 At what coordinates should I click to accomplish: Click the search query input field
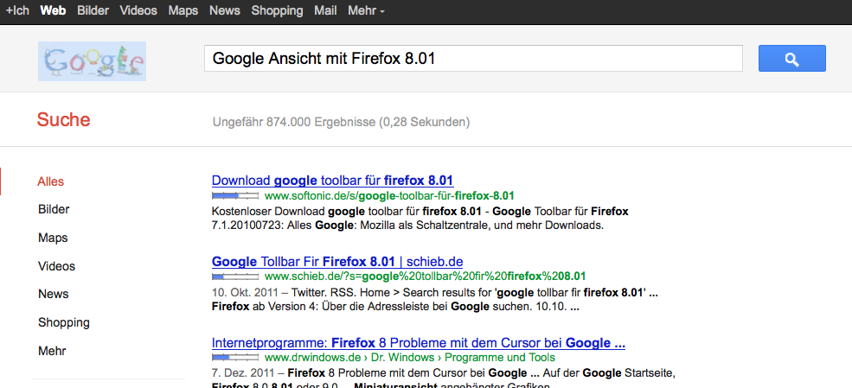point(473,59)
